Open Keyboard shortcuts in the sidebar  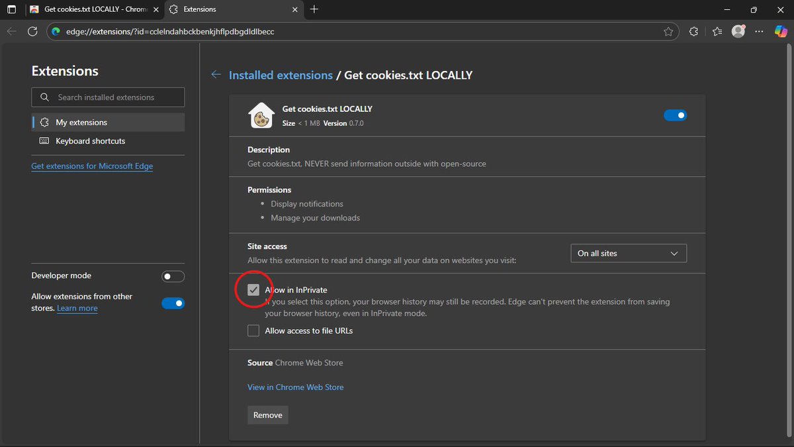click(x=108, y=141)
